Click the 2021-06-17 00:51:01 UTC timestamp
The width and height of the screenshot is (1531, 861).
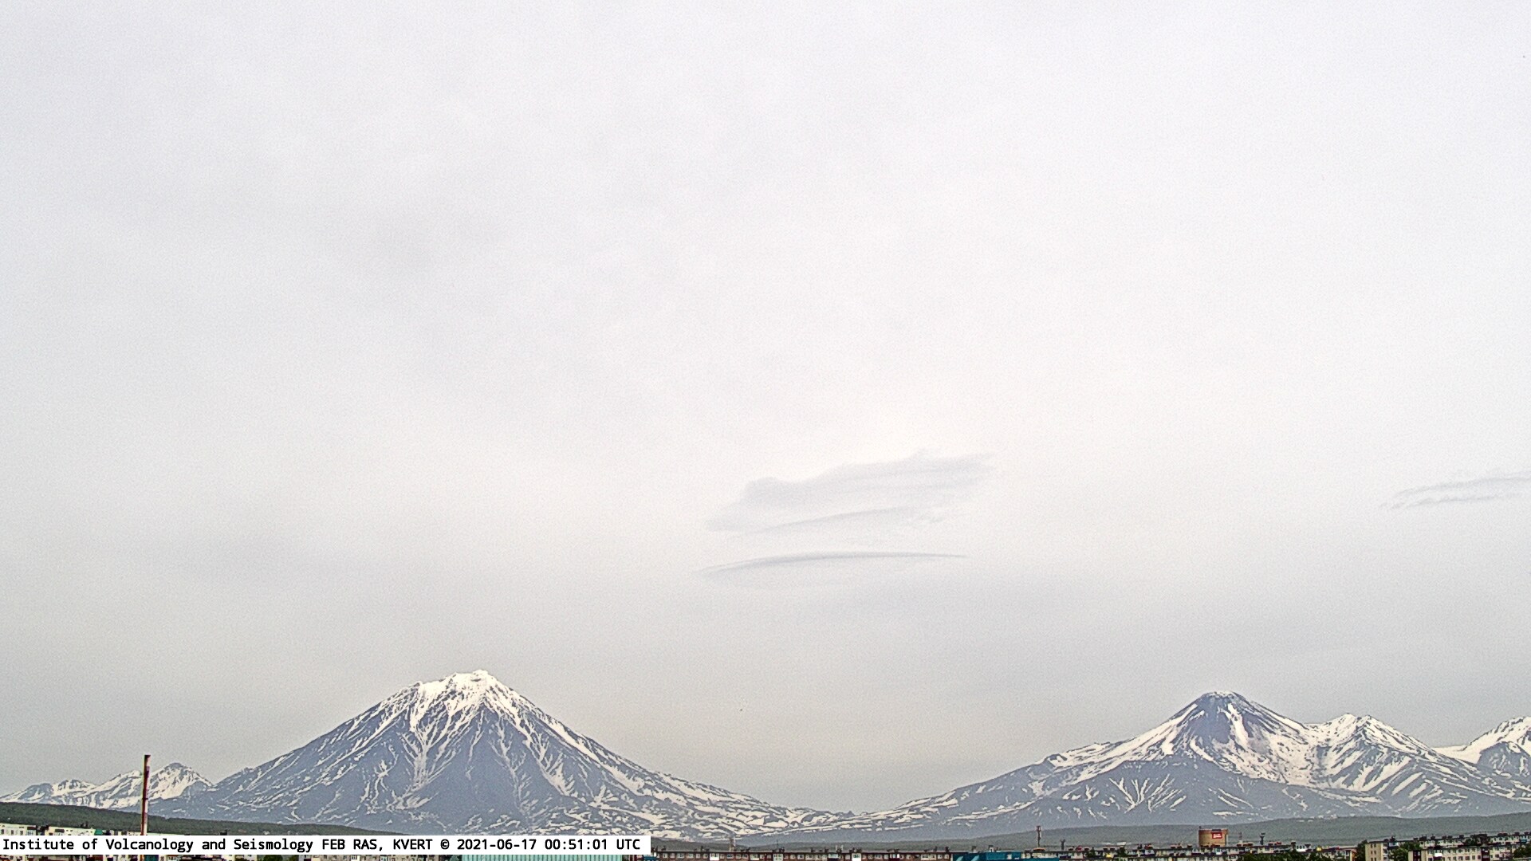pyautogui.click(x=547, y=844)
